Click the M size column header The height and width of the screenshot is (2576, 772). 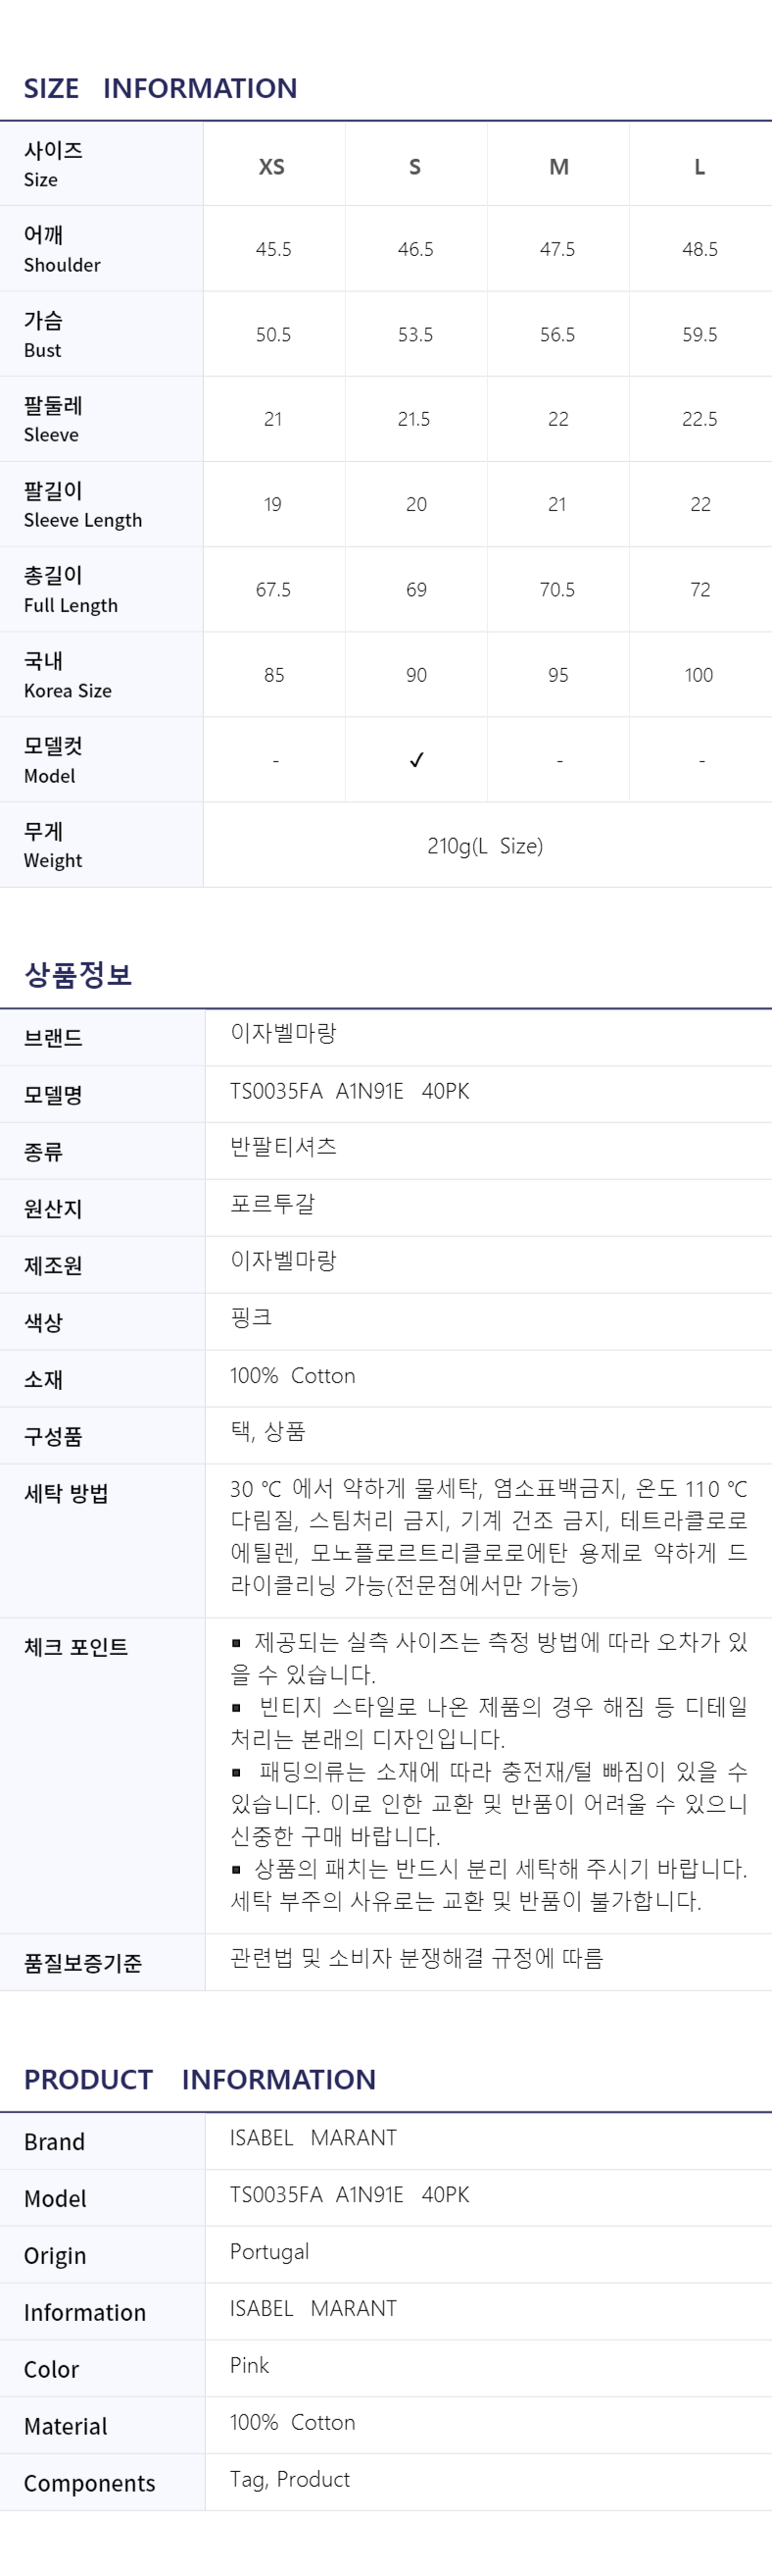[x=558, y=167]
